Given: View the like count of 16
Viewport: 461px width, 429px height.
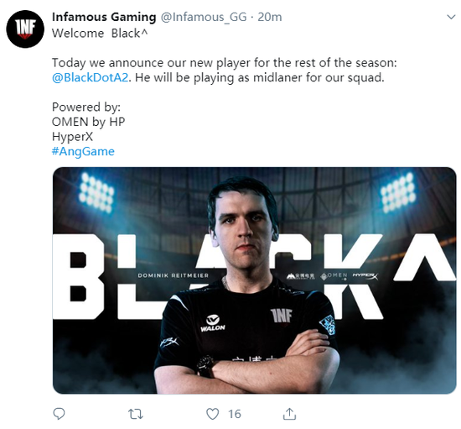Looking at the screenshot, I should click(235, 414).
